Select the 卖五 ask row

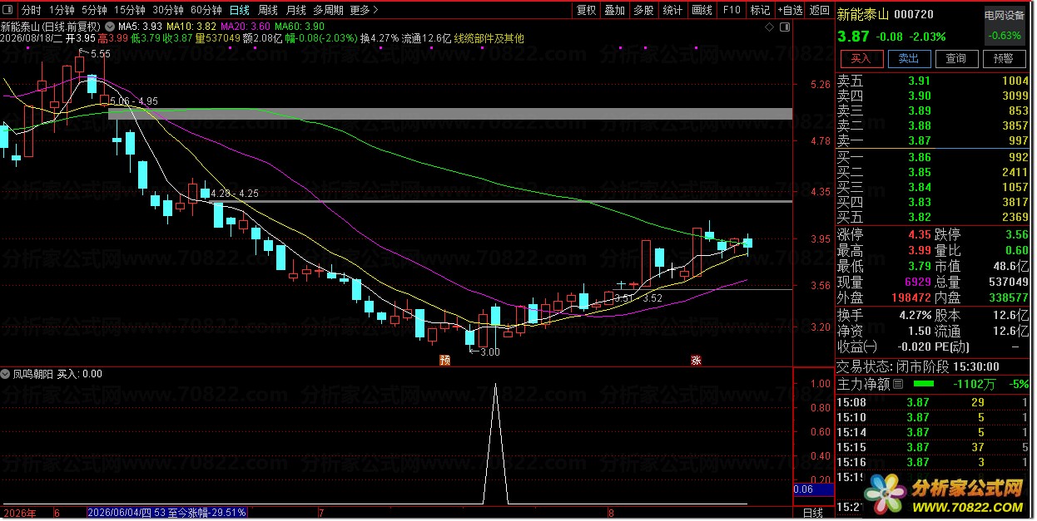[934, 81]
